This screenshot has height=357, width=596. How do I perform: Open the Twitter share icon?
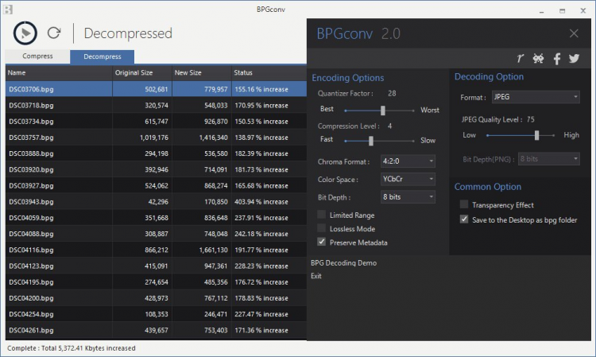click(x=574, y=58)
